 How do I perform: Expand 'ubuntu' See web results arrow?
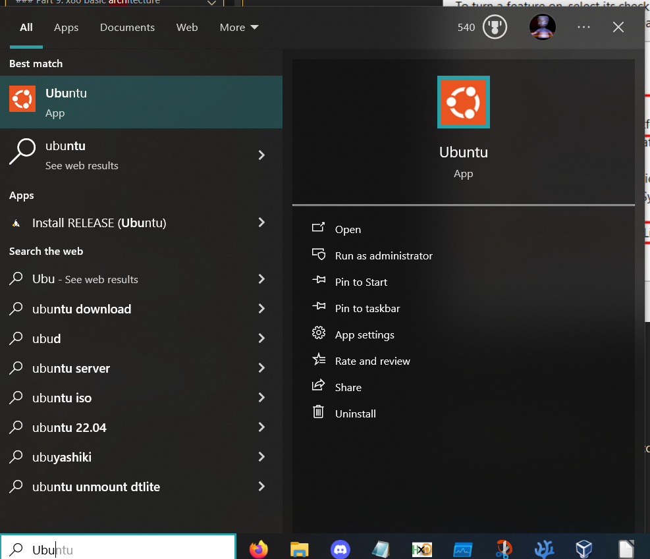coord(261,155)
